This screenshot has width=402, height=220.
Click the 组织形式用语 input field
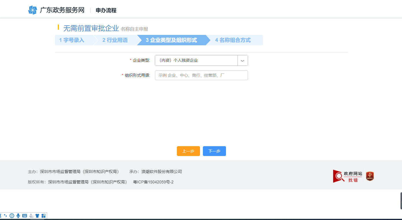point(201,75)
